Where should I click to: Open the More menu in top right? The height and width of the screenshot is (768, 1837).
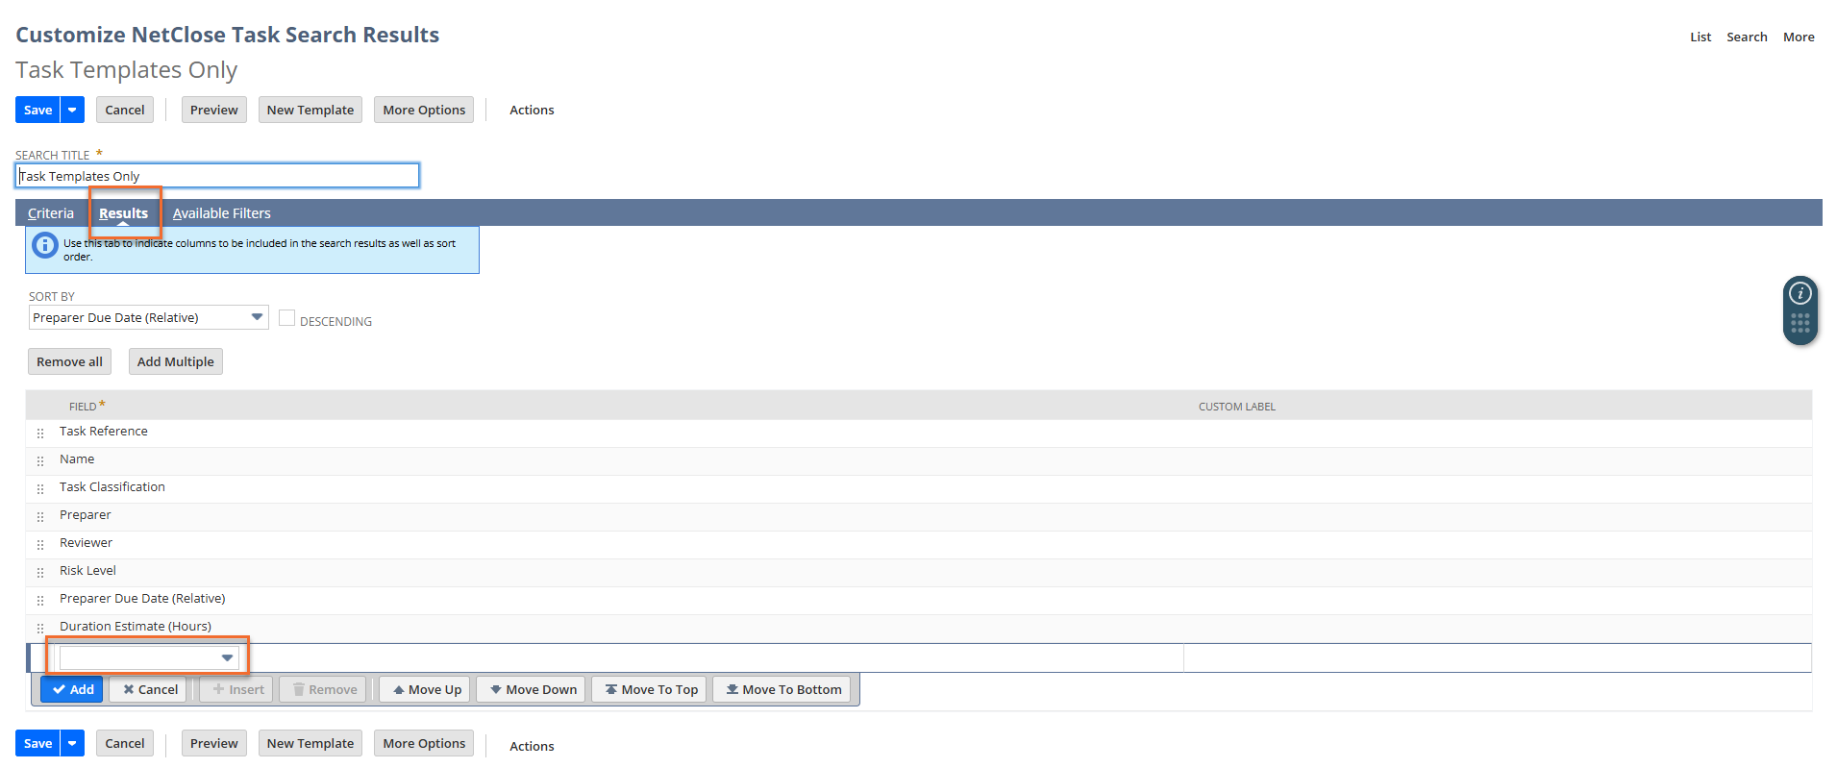tap(1798, 37)
